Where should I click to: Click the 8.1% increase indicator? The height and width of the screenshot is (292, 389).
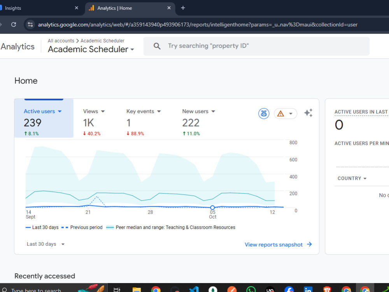click(x=31, y=134)
